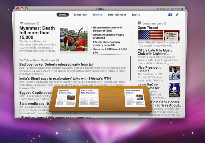
Task: Click 'About 15 years before he passed' summary
Action: point(158,60)
